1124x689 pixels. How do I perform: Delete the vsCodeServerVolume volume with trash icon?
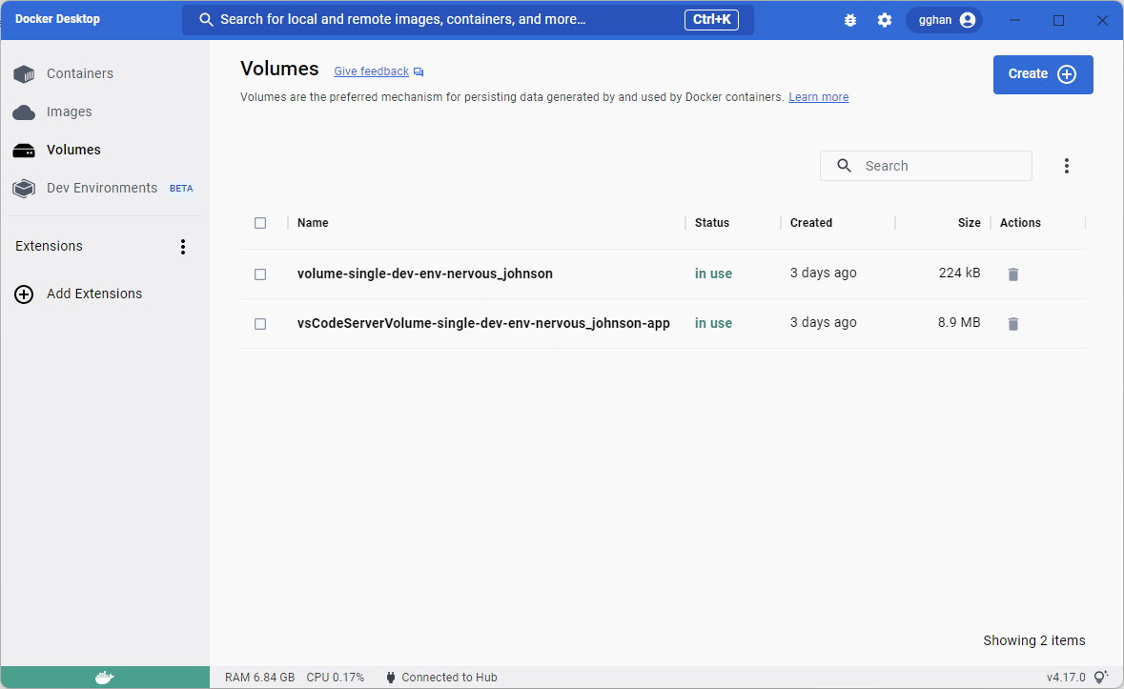[x=1012, y=324]
